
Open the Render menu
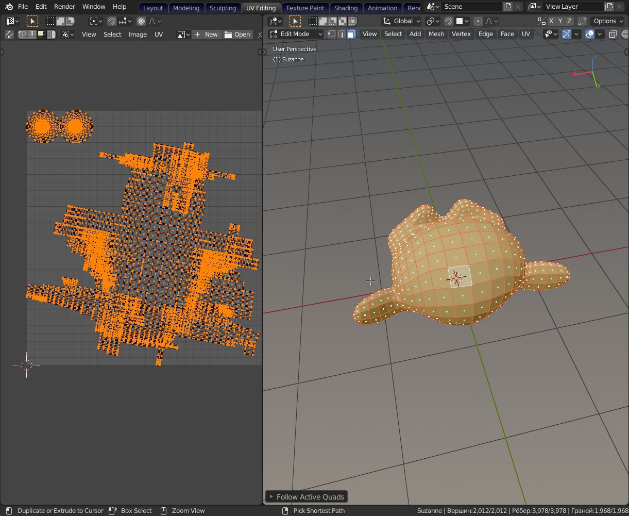[x=64, y=7]
